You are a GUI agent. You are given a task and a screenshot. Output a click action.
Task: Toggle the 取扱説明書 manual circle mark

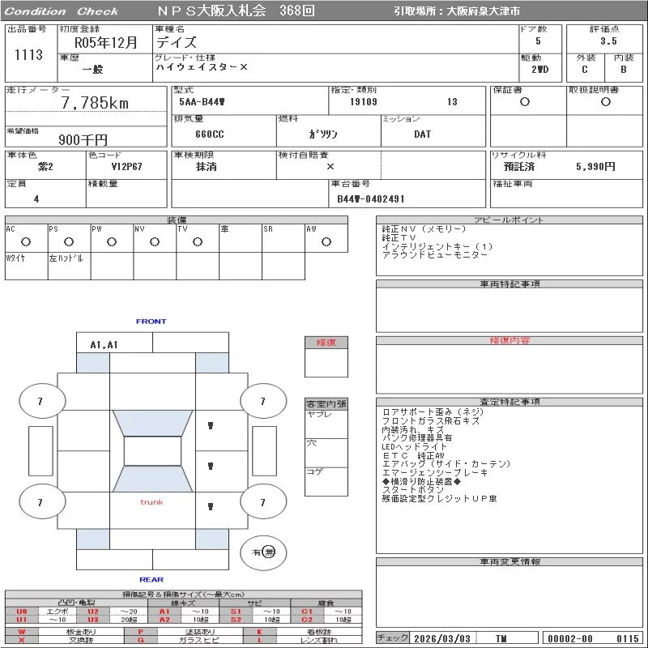[605, 102]
